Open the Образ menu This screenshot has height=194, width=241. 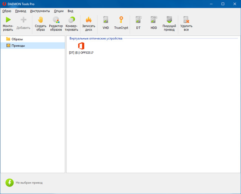click(7, 11)
